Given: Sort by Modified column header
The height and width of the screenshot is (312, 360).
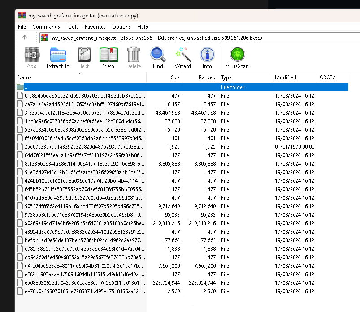Looking at the screenshot, I should [294, 77].
